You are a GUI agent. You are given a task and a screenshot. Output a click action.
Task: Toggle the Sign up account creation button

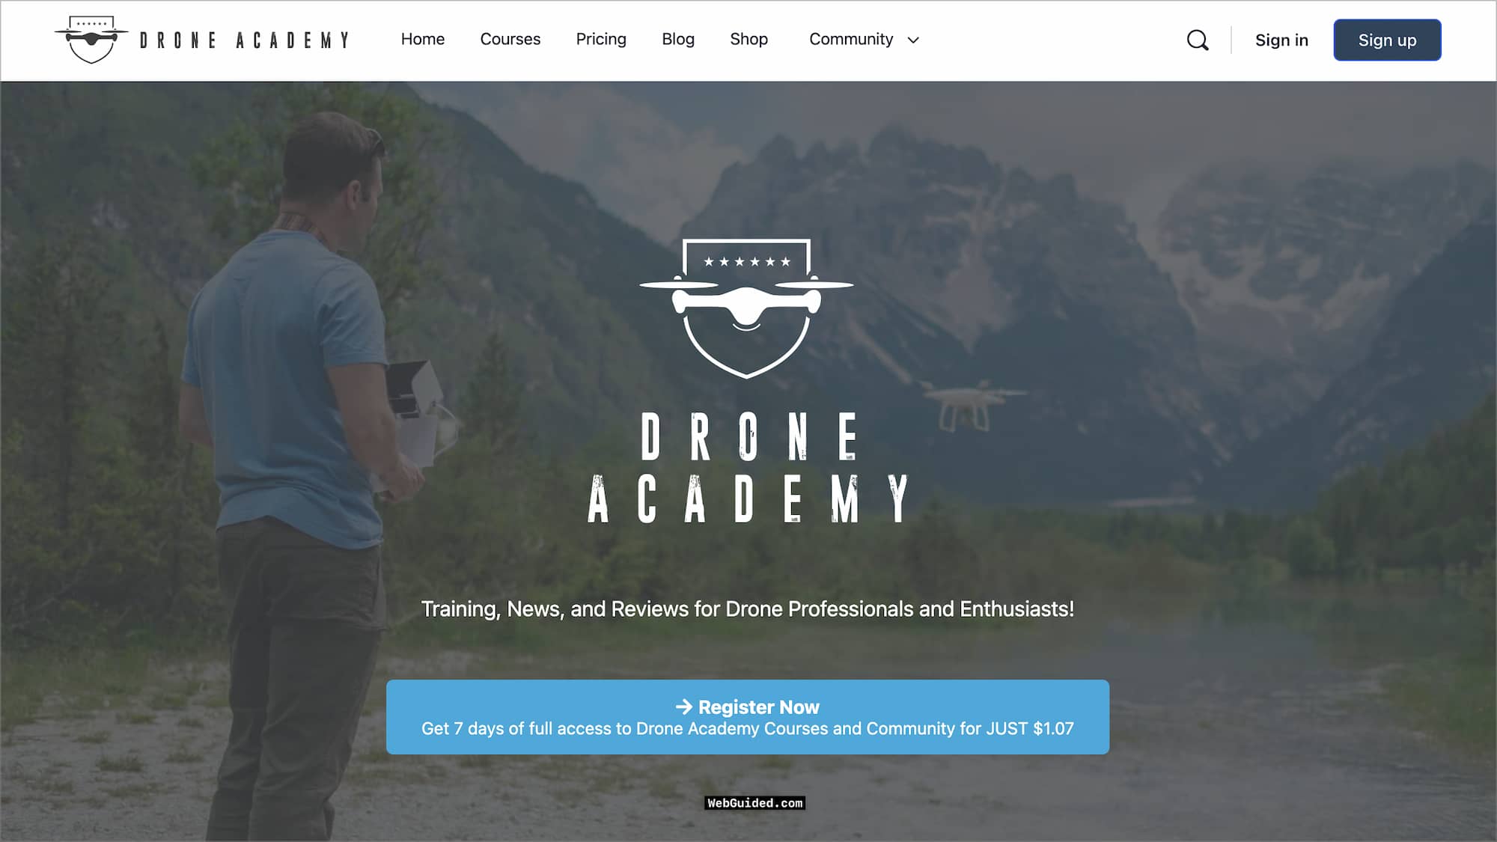pyautogui.click(x=1387, y=40)
